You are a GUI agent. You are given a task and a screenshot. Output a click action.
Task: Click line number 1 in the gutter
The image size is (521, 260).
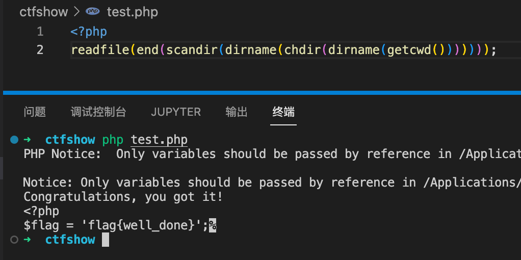coord(40,32)
